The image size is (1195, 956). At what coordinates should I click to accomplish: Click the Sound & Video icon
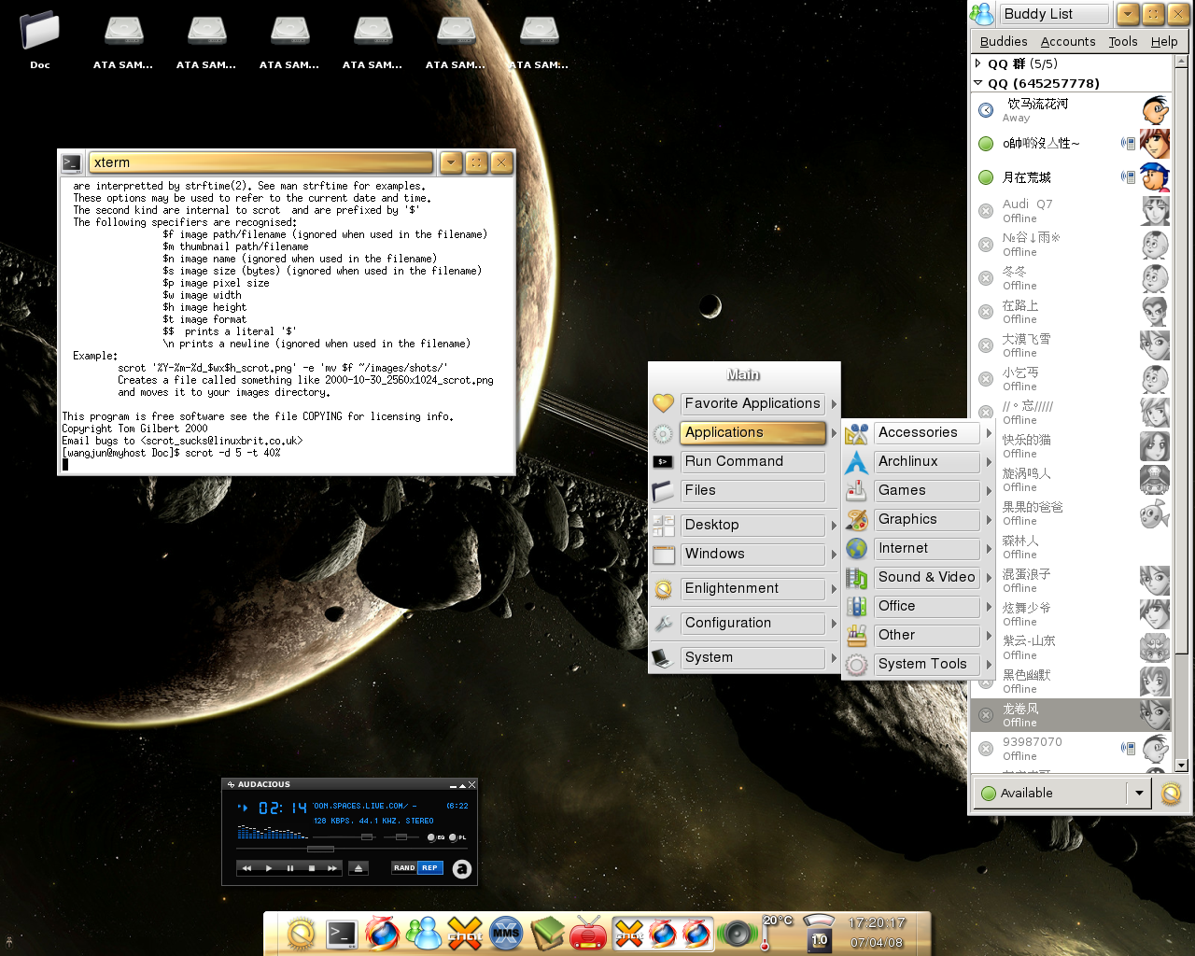(x=856, y=578)
